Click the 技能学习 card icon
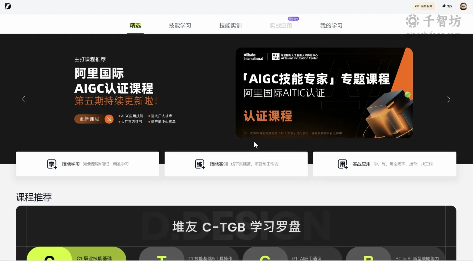 coord(52,164)
